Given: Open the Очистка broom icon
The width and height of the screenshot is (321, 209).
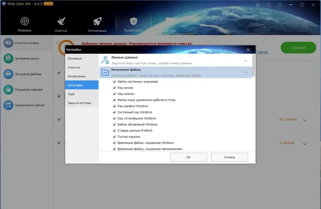Looking at the screenshot, I should (61, 21).
